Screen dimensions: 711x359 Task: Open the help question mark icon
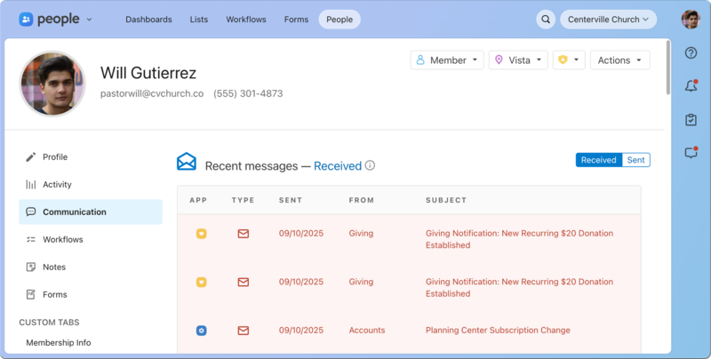pos(691,53)
